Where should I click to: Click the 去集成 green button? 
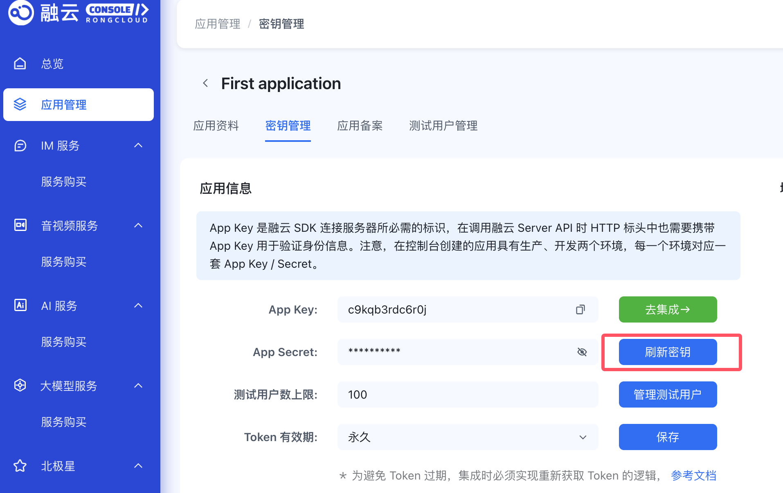pyautogui.click(x=668, y=309)
